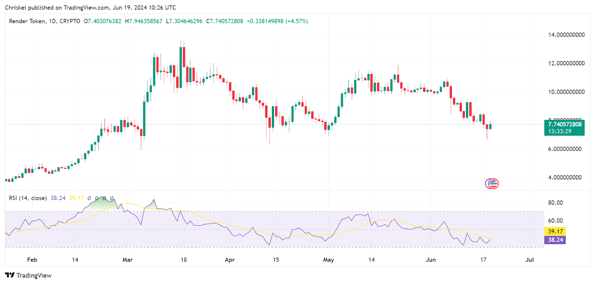
Task: Click the yellow RSI MA value 39.17 in legend
Action: point(76,198)
